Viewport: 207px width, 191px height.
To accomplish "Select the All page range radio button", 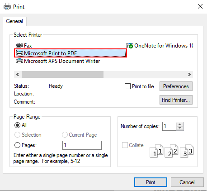I will click(x=17, y=125).
